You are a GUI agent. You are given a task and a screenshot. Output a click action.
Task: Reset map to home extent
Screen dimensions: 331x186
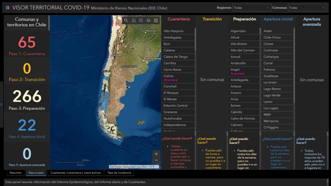click(x=134, y=20)
